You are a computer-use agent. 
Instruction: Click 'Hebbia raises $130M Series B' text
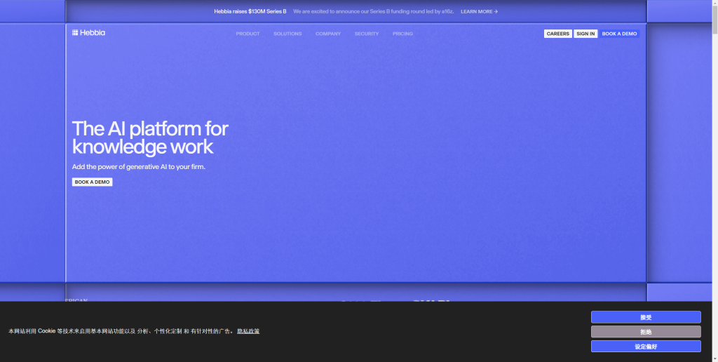coord(250,11)
